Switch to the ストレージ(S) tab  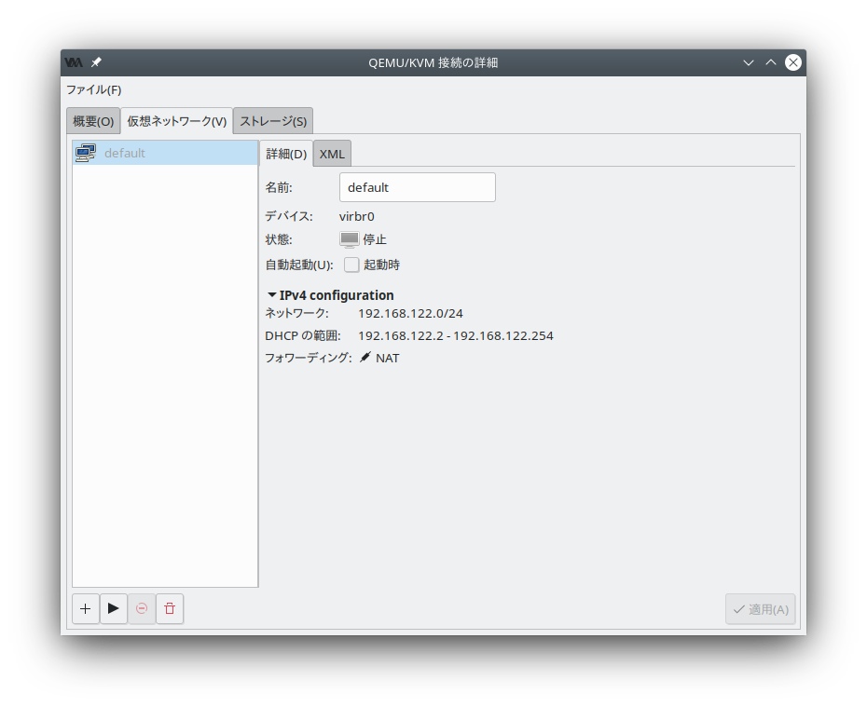pyautogui.click(x=273, y=121)
